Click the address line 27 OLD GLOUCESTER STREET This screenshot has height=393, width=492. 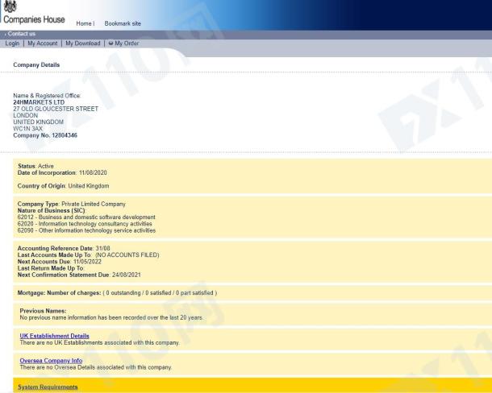point(56,109)
